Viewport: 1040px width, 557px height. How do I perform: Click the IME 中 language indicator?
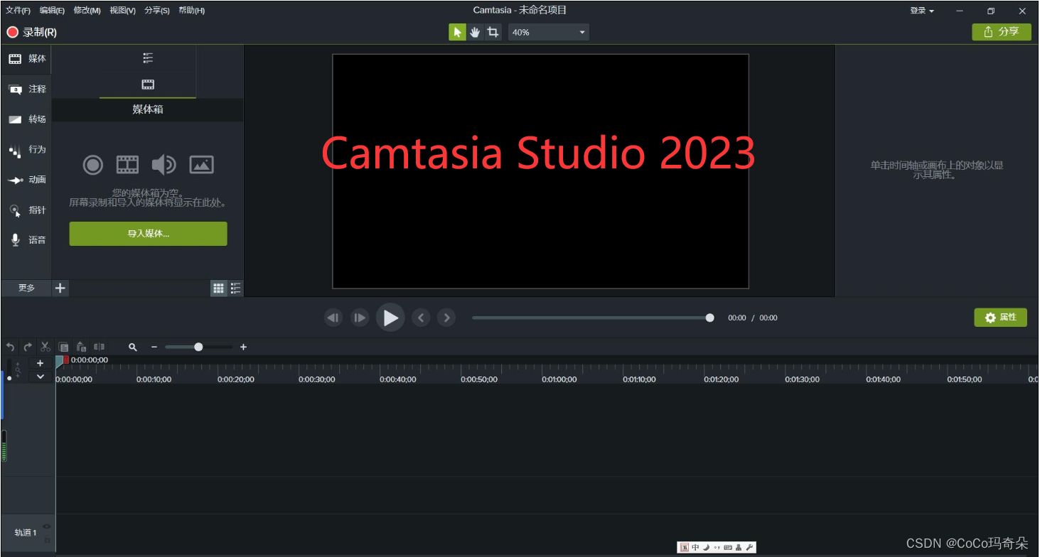(x=695, y=548)
